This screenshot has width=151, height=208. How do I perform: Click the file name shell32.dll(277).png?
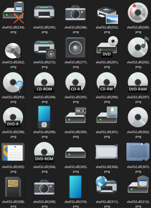tap(76, 64)
